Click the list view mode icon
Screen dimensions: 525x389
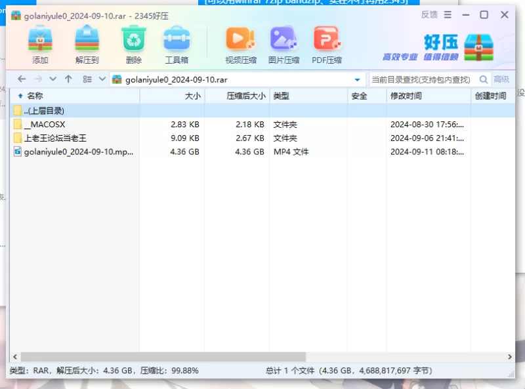pyautogui.click(x=87, y=79)
